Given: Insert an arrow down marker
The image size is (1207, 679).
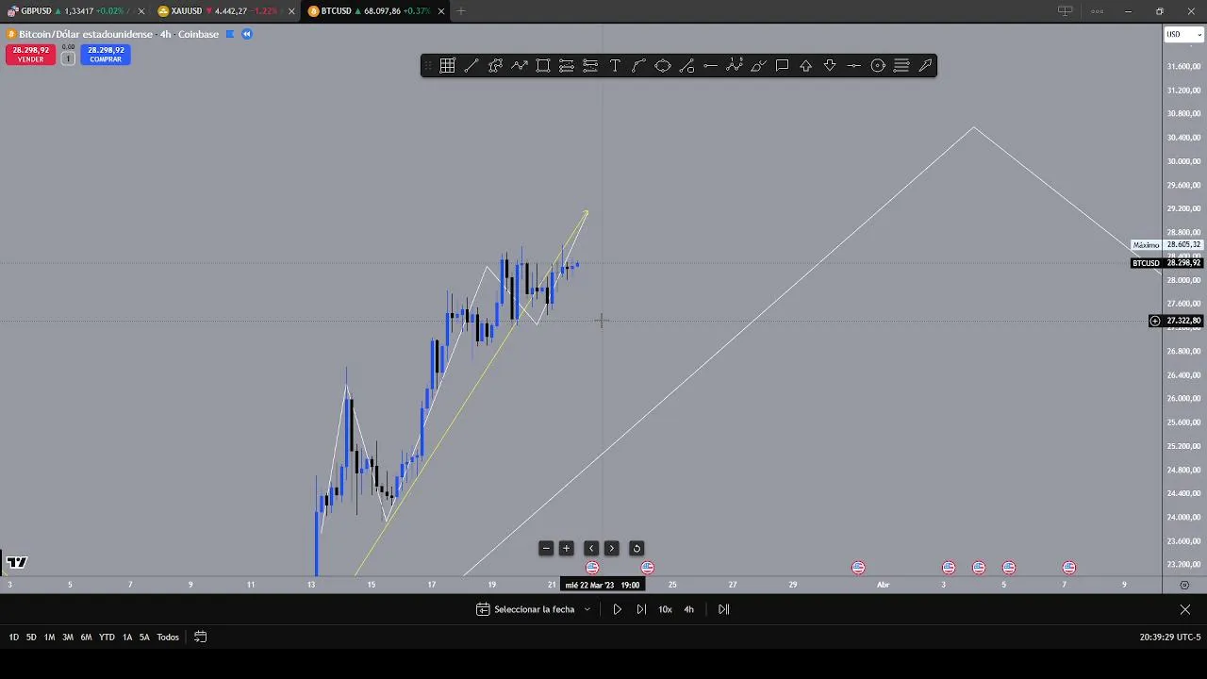Looking at the screenshot, I should click(x=830, y=65).
